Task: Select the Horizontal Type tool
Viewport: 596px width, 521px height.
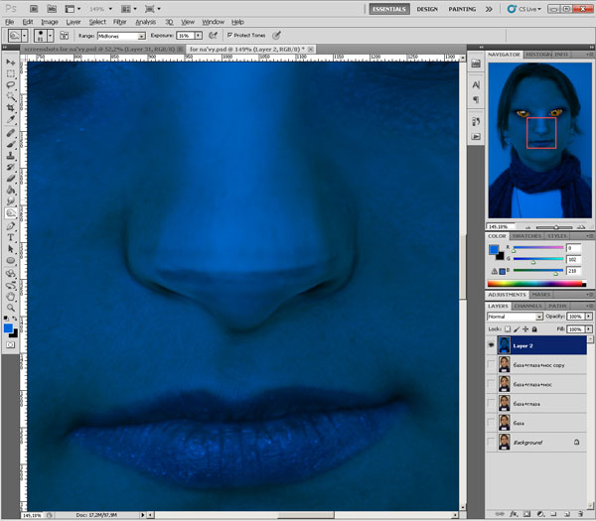Action: tap(11, 237)
